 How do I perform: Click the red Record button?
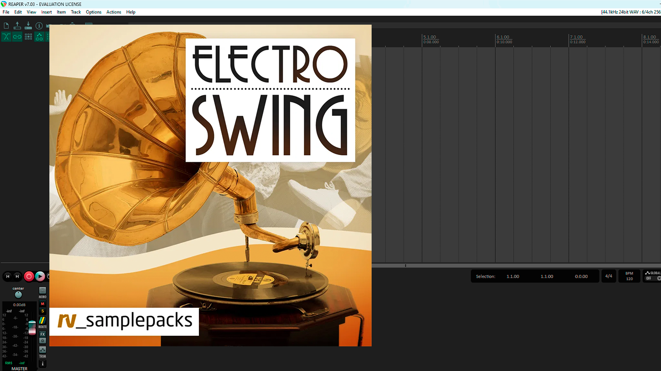[x=29, y=276]
